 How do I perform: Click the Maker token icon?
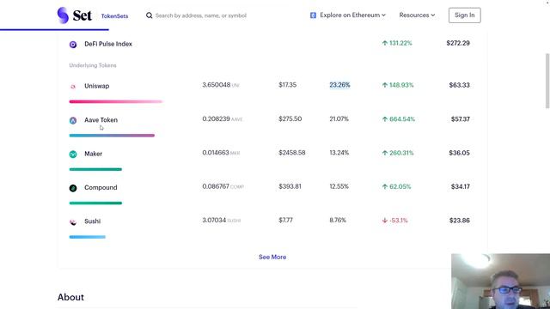coord(73,154)
